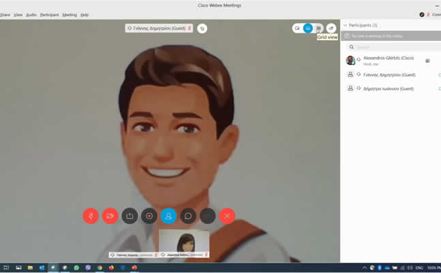This screenshot has width=441, height=273.
Task: Open More options in the meeting controls
Action: click(208, 216)
